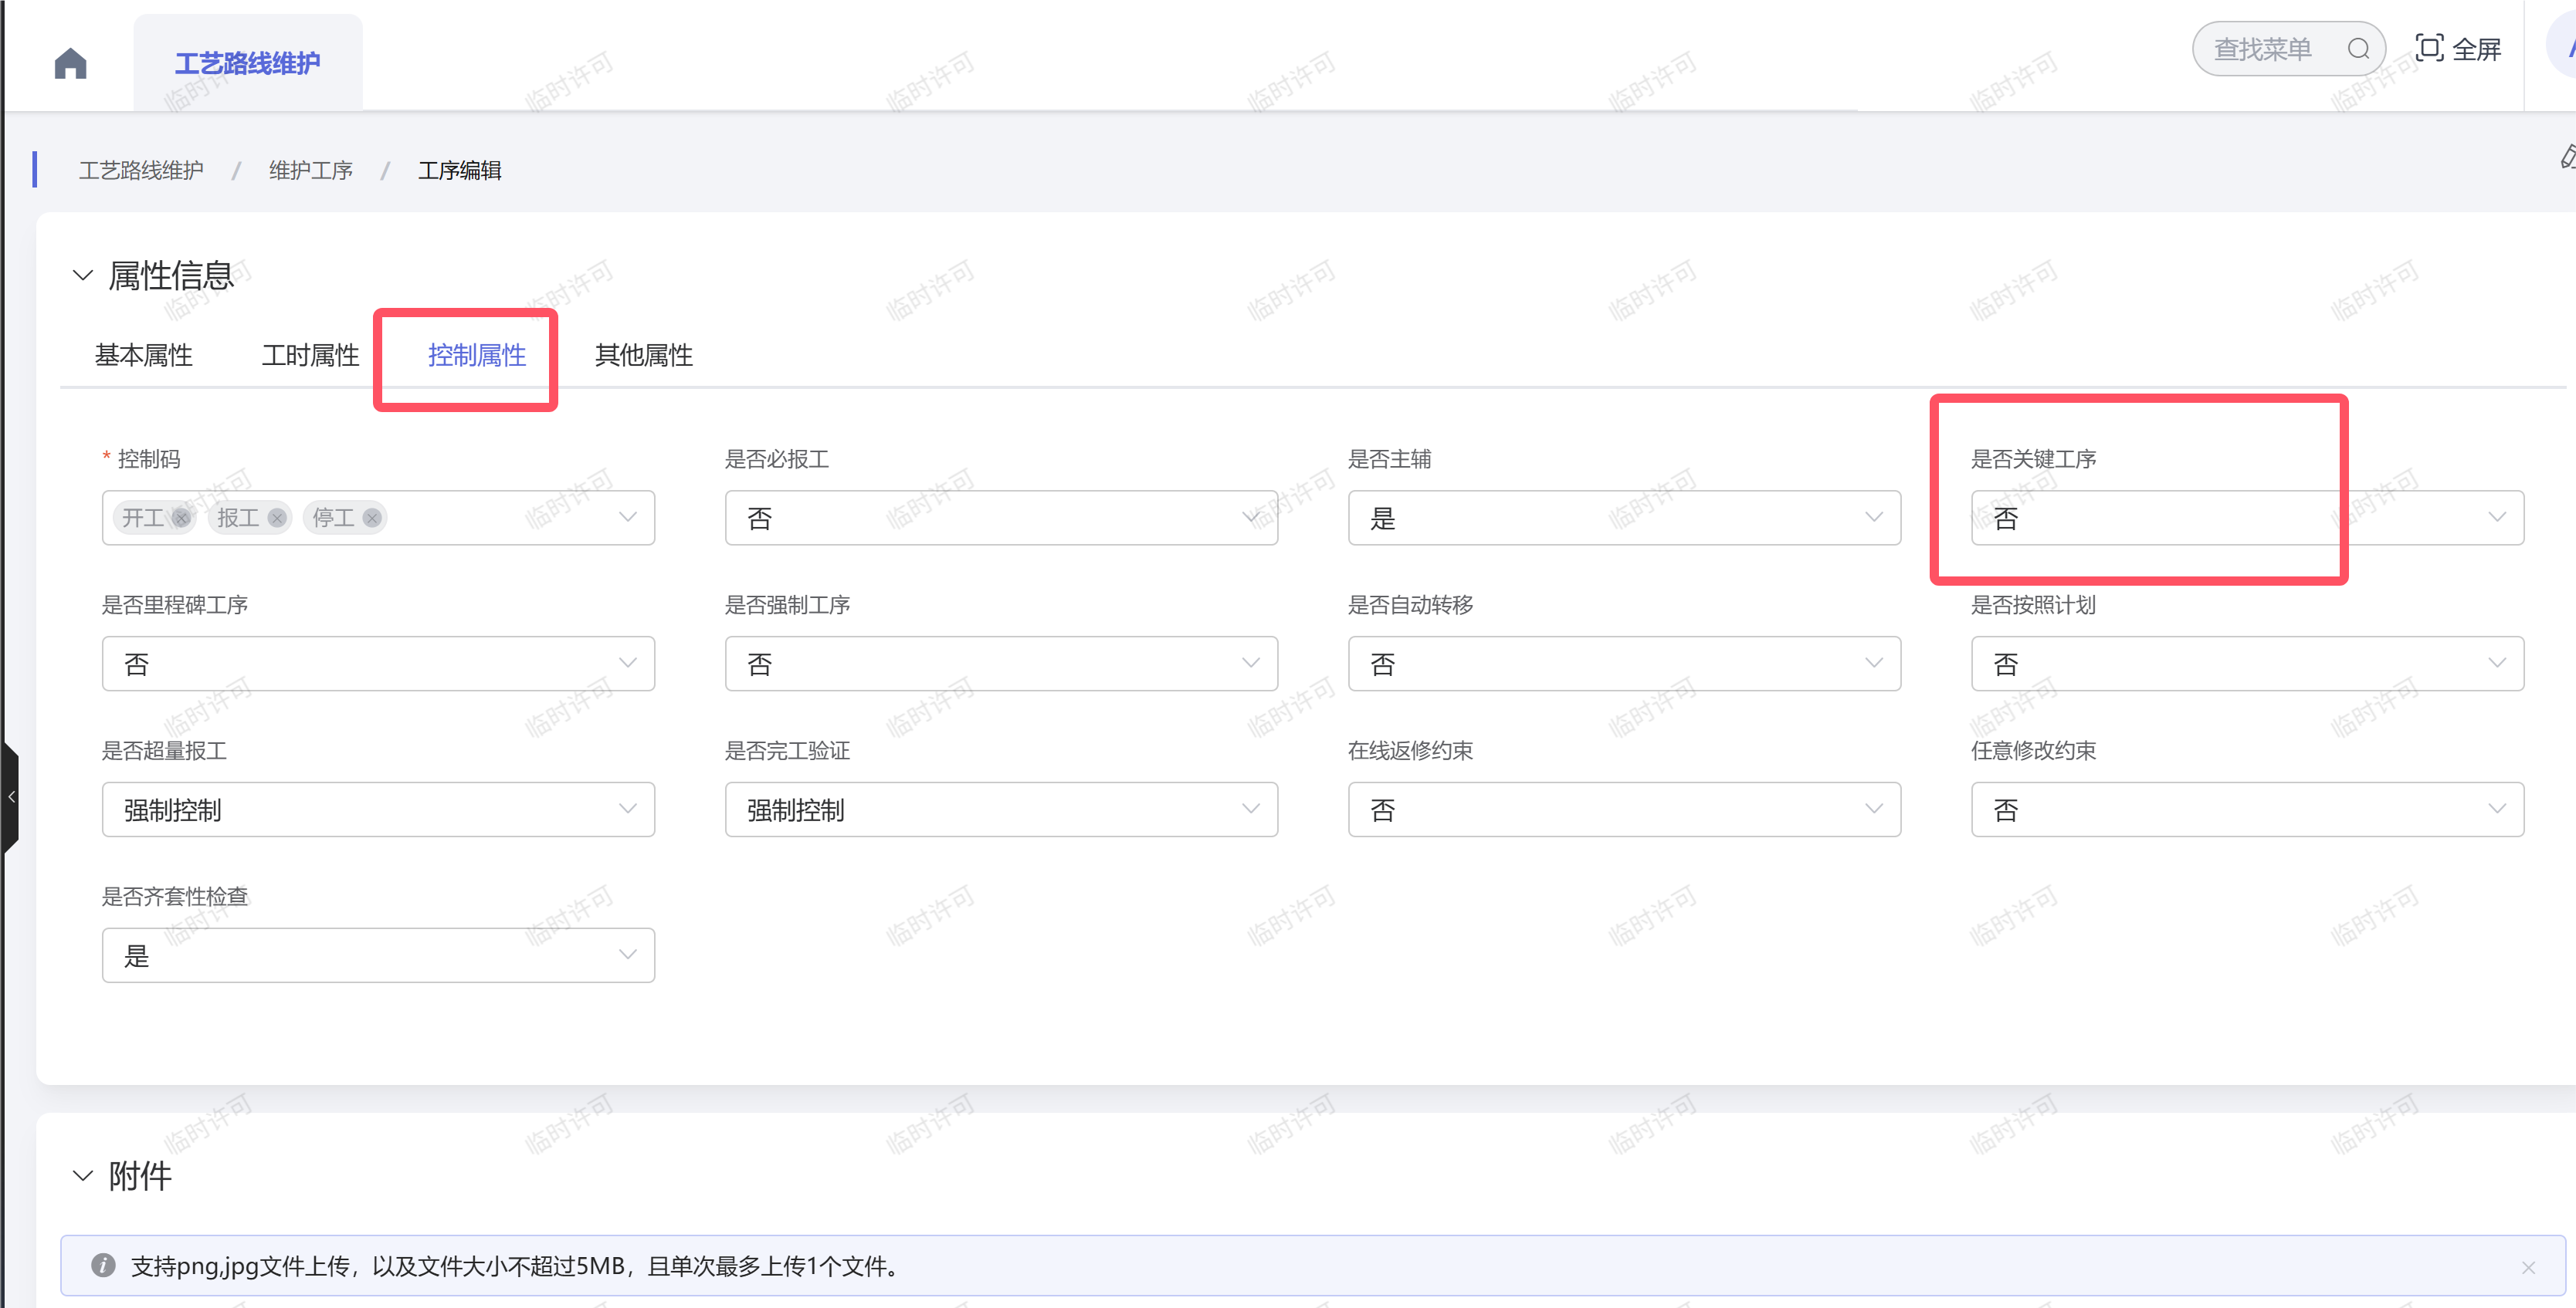Click the 工艺路线维护 breadcrumb link
Image resolution: width=2576 pixels, height=1308 pixels.
click(x=141, y=171)
